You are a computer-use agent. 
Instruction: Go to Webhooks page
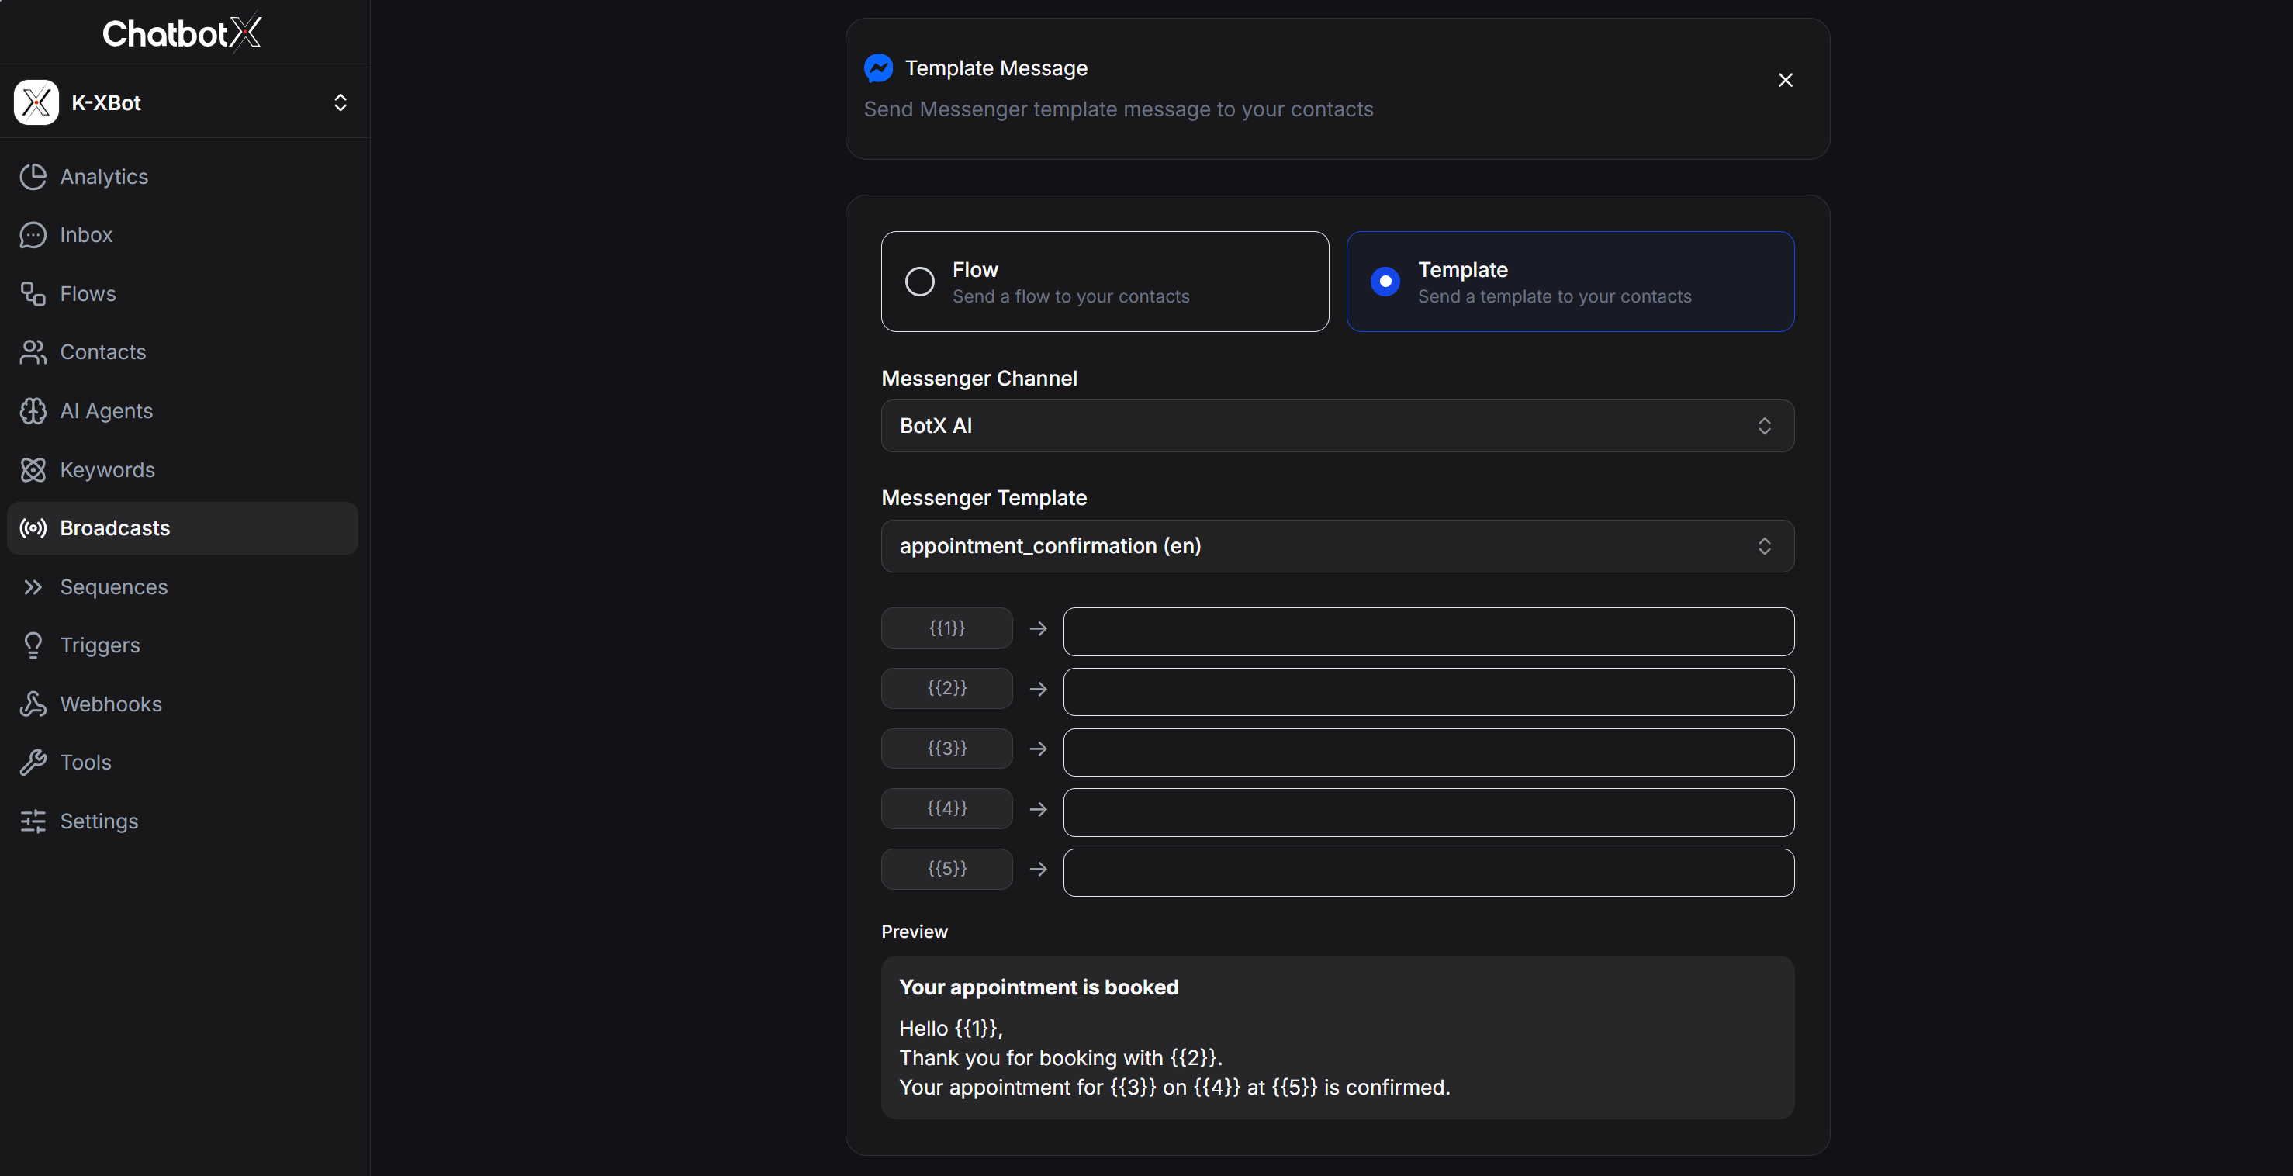point(182,704)
